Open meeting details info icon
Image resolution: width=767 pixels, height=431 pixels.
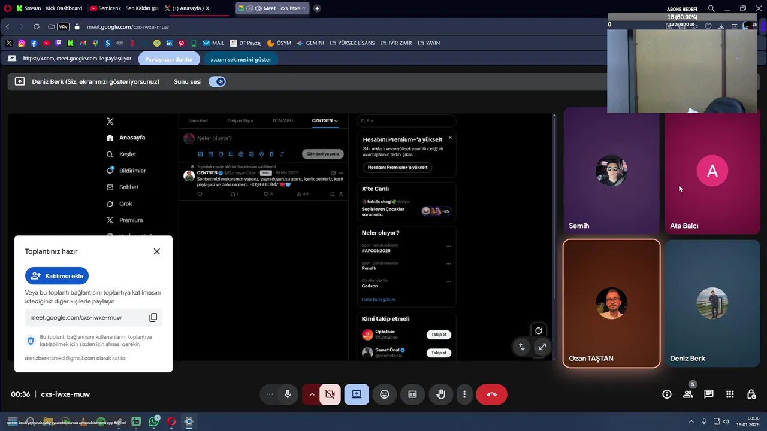(667, 394)
